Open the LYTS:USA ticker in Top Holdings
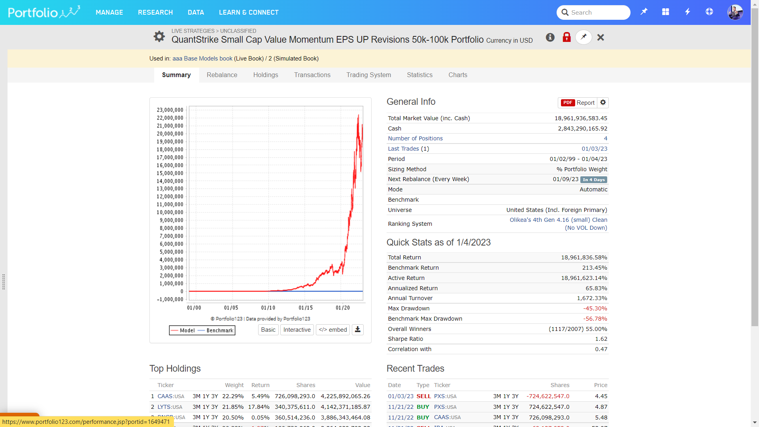 pyautogui.click(x=170, y=407)
